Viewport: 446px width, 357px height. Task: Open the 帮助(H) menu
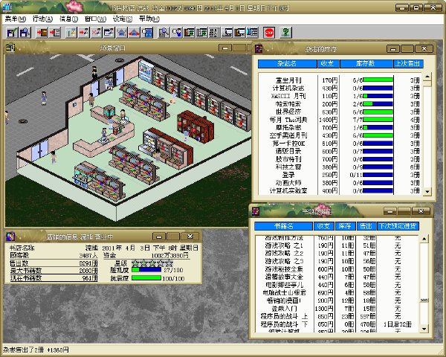pyautogui.click(x=149, y=19)
